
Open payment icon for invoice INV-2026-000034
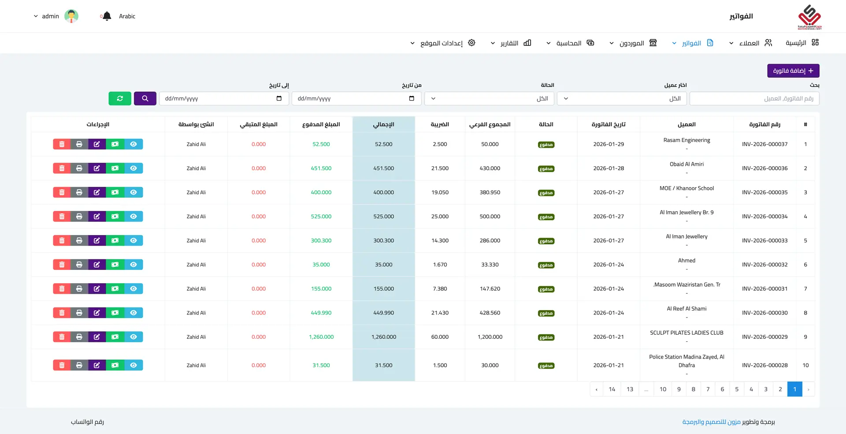(x=115, y=217)
